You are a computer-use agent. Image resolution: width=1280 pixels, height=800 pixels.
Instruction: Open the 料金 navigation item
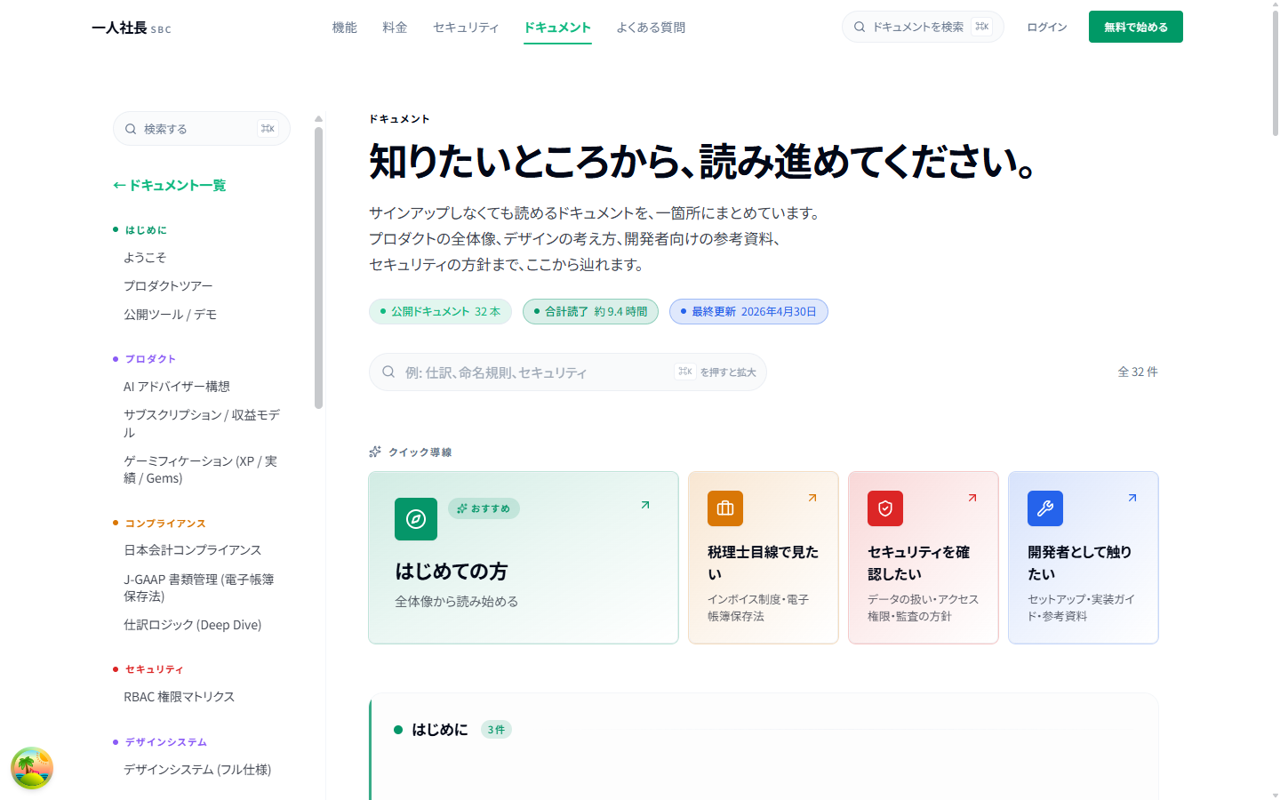point(395,28)
